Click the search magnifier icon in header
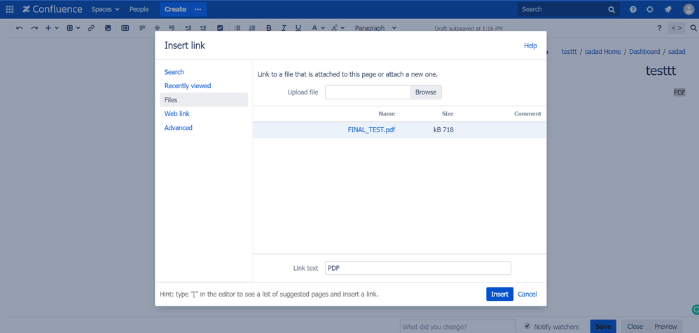The image size is (699, 333). [611, 9]
